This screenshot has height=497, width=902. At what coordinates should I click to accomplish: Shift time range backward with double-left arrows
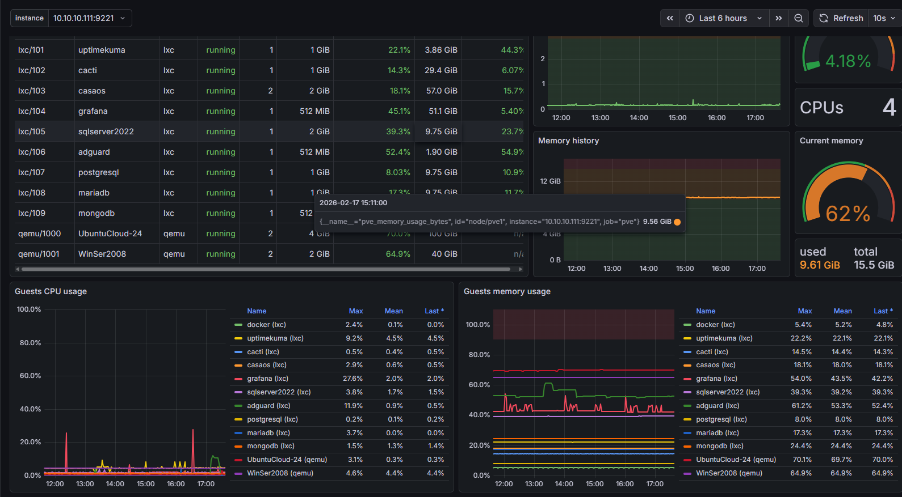[x=670, y=18]
